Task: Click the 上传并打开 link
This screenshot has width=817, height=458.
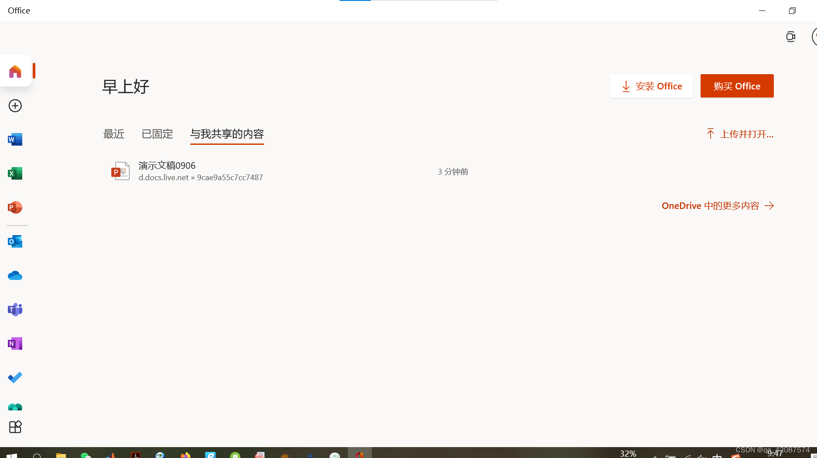Action: [740, 134]
